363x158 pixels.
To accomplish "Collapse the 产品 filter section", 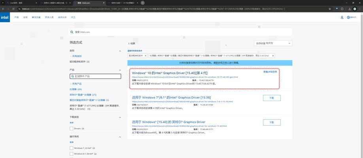I will click(120, 70).
